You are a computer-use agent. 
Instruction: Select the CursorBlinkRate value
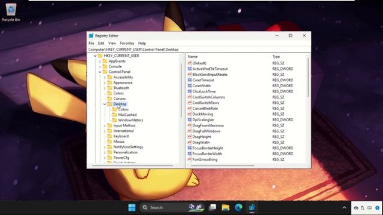[205, 108]
